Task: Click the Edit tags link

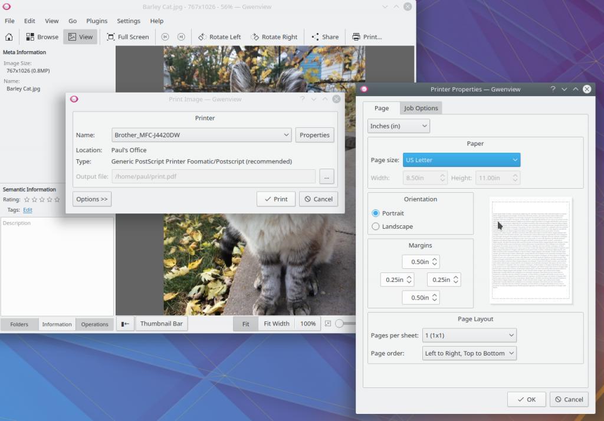Action: pyautogui.click(x=28, y=210)
